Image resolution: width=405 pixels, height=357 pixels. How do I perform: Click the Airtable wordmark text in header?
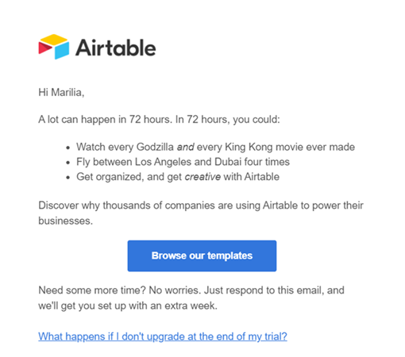(x=116, y=48)
